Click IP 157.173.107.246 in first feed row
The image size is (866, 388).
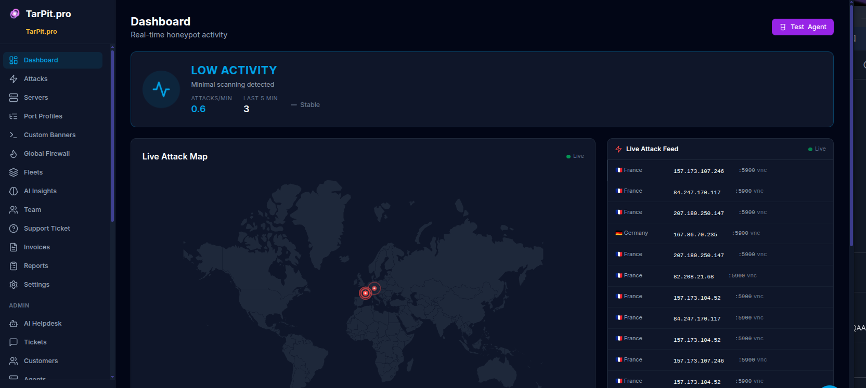pyautogui.click(x=699, y=171)
